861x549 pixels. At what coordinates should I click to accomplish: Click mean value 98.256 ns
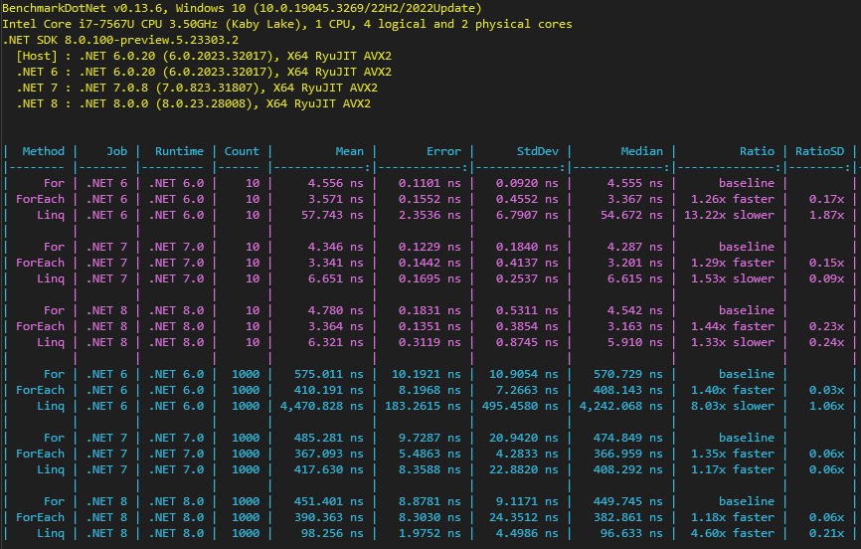pos(332,534)
